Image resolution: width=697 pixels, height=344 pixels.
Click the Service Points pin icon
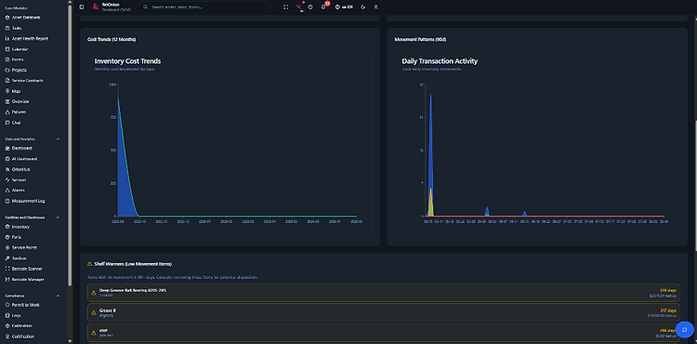(x=7, y=247)
